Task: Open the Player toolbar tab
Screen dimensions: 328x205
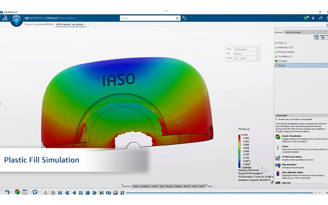Action: coord(210,186)
